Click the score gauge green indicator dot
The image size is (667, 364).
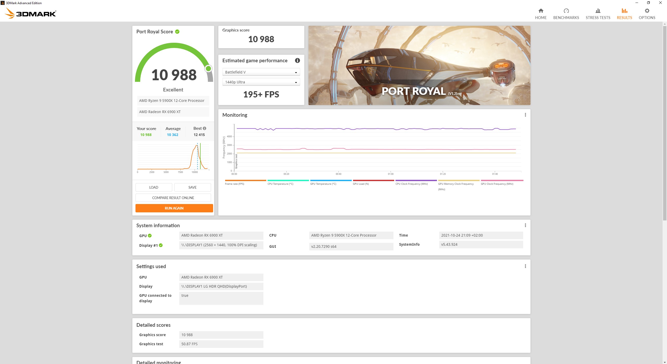[x=208, y=69]
